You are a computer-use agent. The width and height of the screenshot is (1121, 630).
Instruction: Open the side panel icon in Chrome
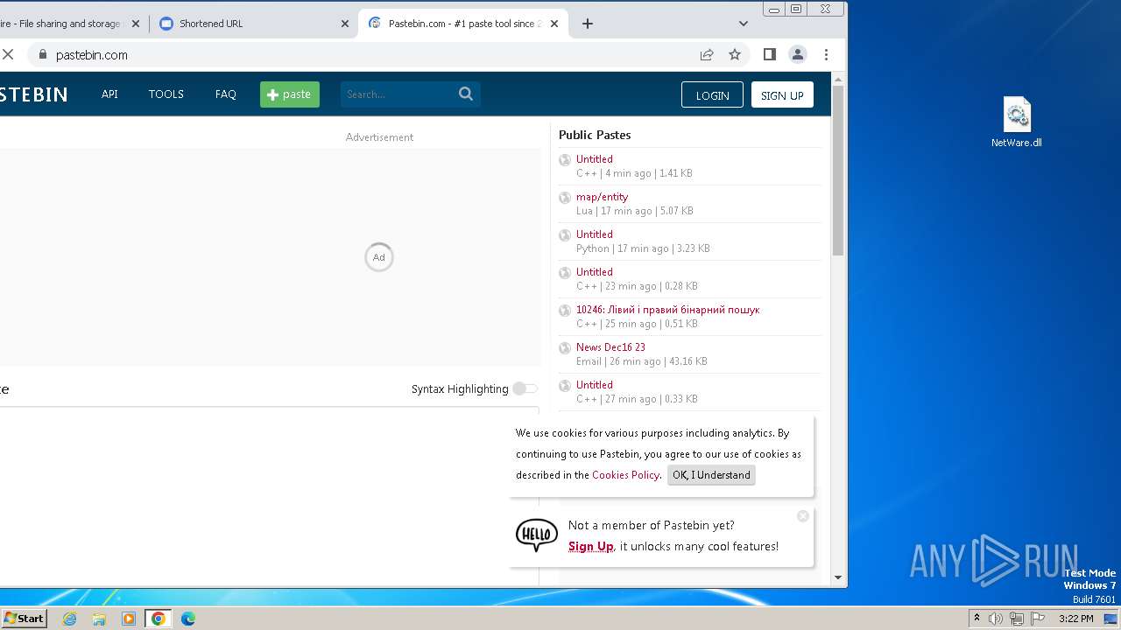(x=770, y=54)
